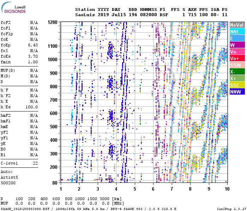Image resolution: width=247 pixels, height=211 pixels.
Task: Click the 082000 time value
Action: pyautogui.click(x=149, y=15)
